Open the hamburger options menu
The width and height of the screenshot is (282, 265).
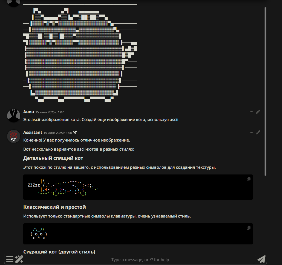(10, 260)
